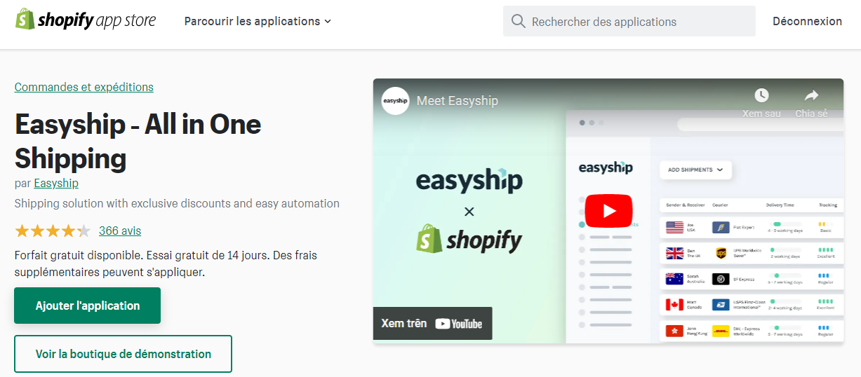Open the Meet Easyship video title

[x=458, y=101]
